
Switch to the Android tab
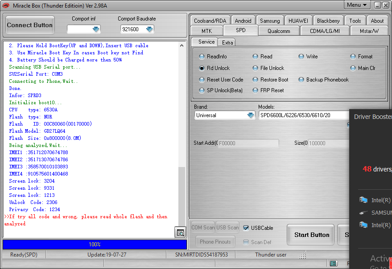point(243,21)
